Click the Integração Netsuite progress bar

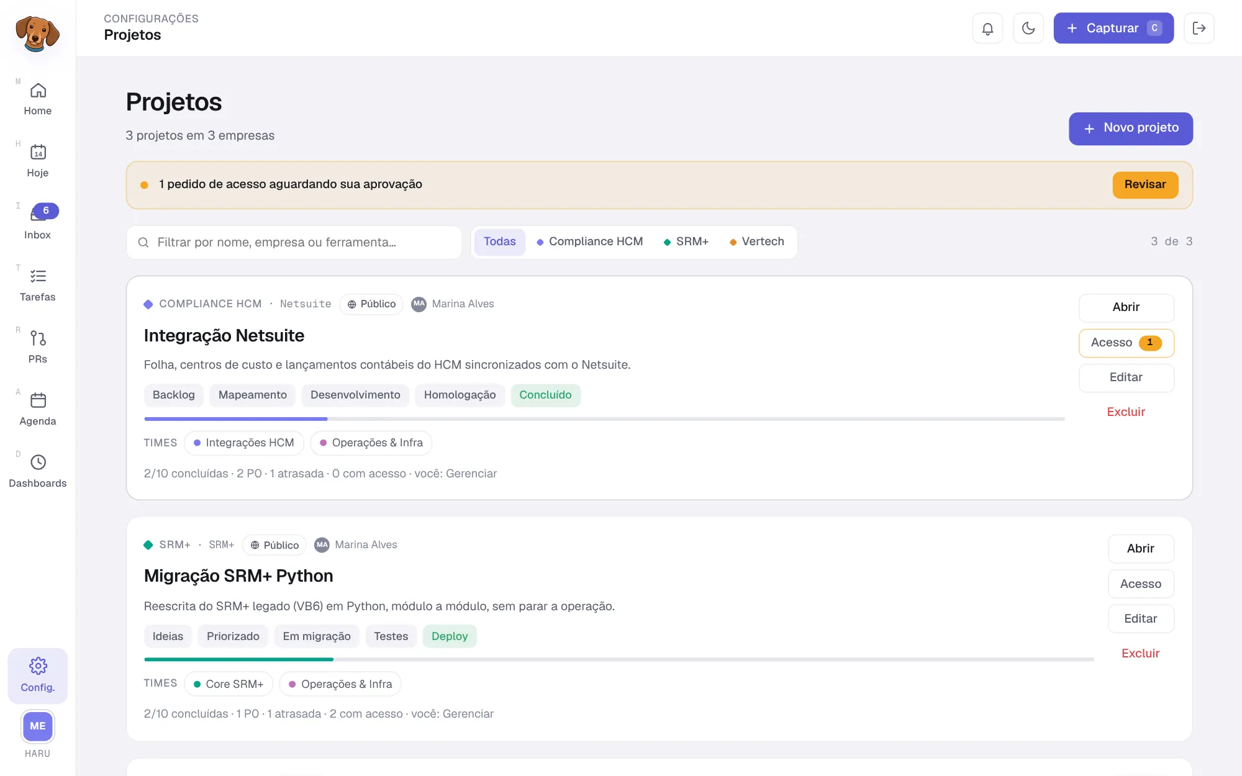coord(604,419)
